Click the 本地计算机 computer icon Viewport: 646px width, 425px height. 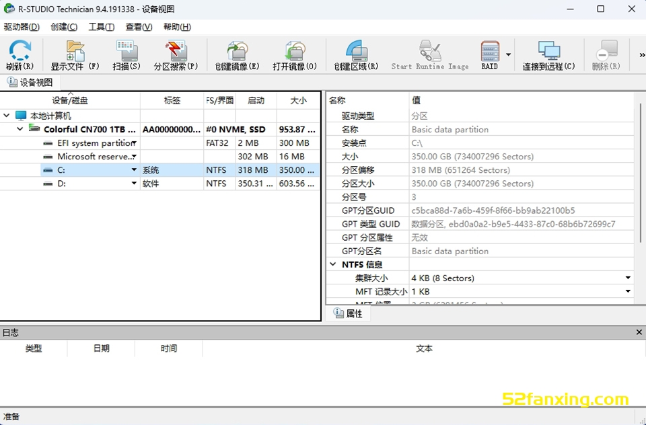(x=21, y=116)
